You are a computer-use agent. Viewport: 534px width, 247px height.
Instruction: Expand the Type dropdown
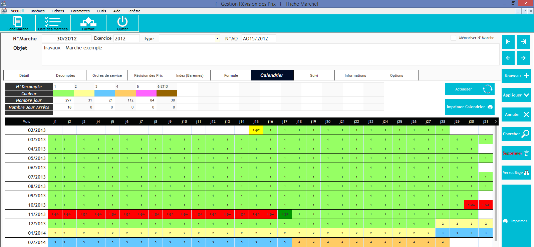pyautogui.click(x=217, y=38)
